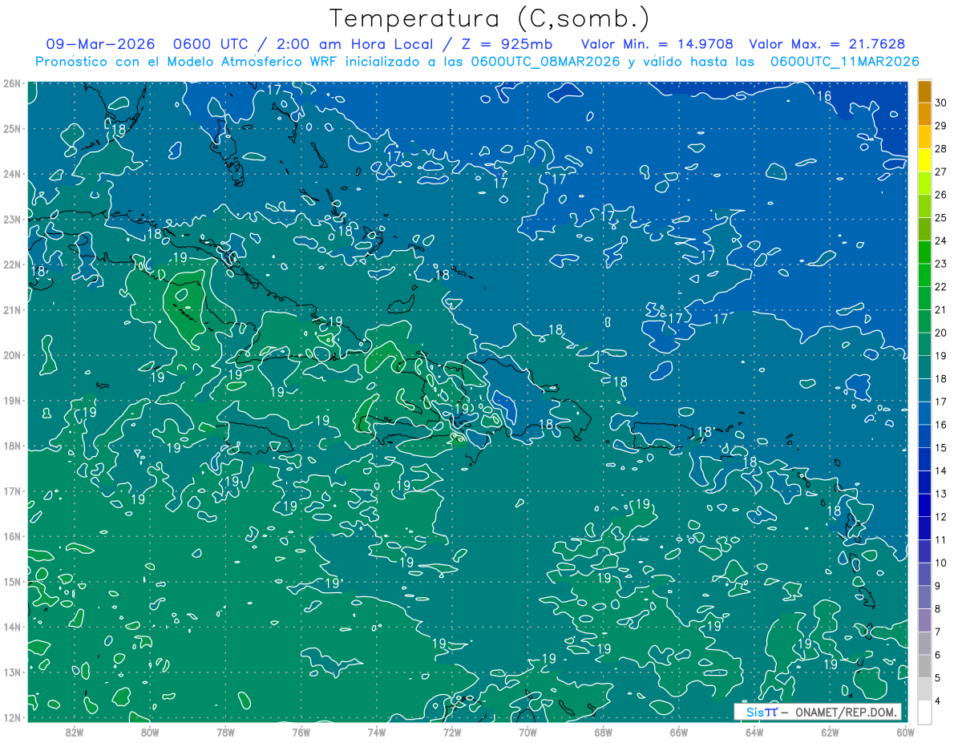Image resolution: width=962 pixels, height=743 pixels.
Task: Click the dark blue legend swatch between 12 and 13
Action: (924, 505)
